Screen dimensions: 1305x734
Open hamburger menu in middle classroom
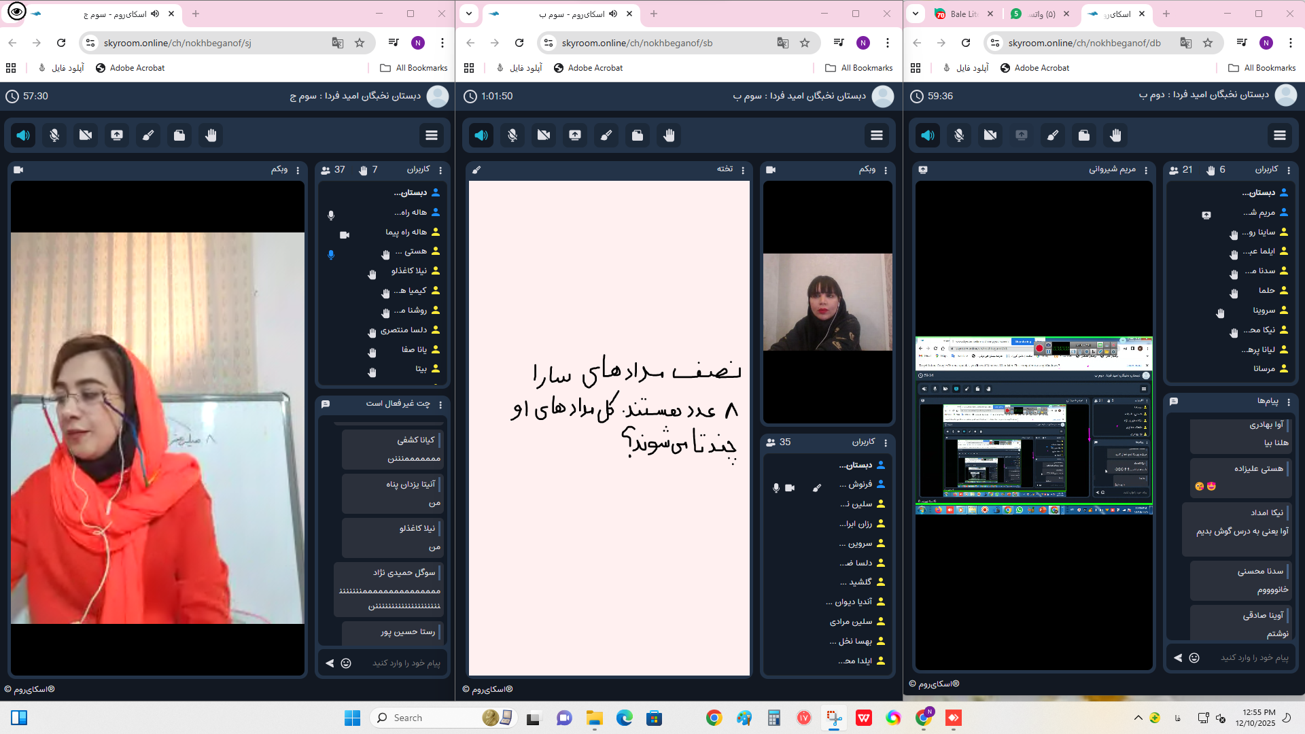click(x=877, y=135)
